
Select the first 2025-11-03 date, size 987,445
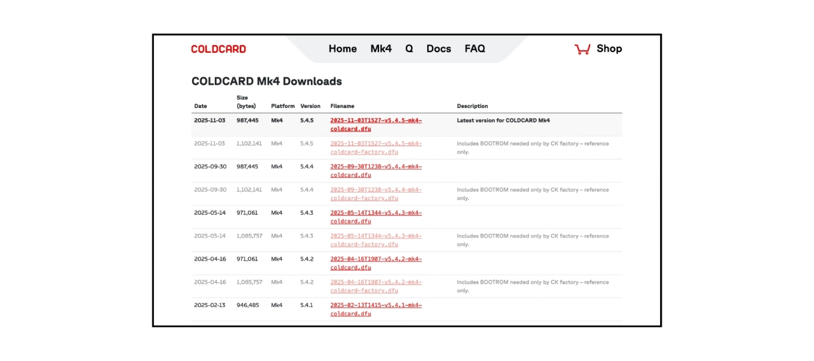click(209, 120)
